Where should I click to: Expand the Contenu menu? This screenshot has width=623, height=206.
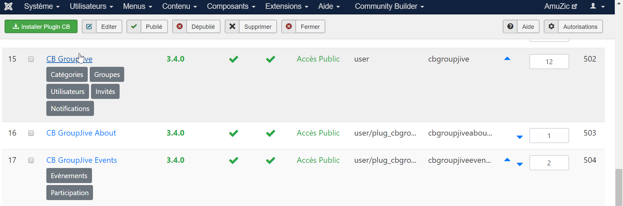click(179, 6)
